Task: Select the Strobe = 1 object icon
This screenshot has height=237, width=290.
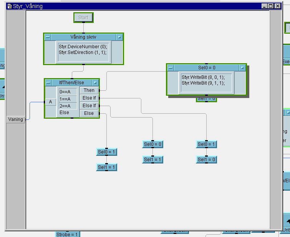Action: point(67,234)
